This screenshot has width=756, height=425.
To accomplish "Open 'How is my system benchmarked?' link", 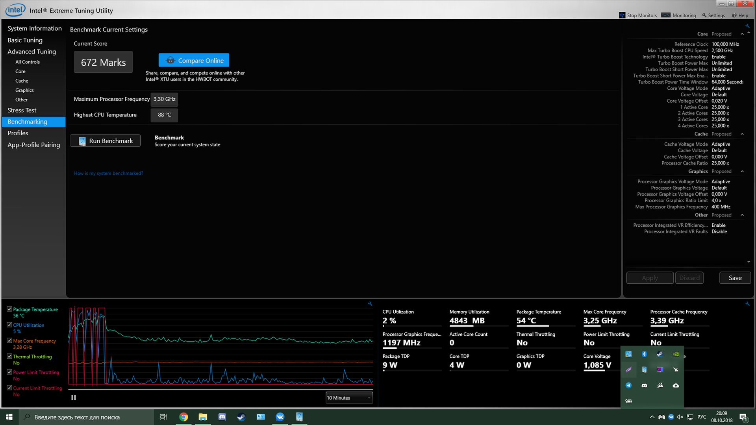I will (x=109, y=173).
